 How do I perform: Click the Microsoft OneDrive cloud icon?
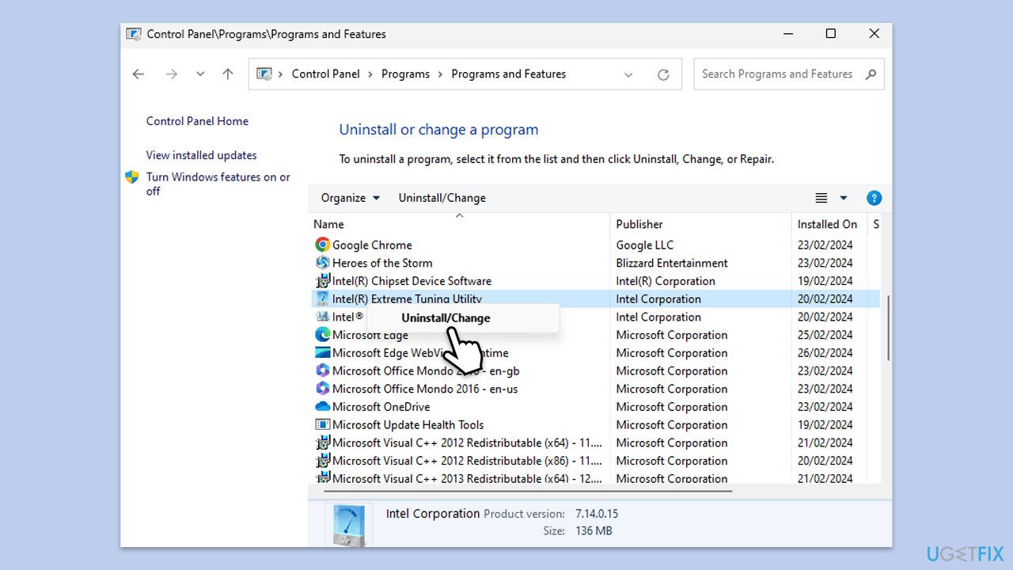tap(322, 407)
